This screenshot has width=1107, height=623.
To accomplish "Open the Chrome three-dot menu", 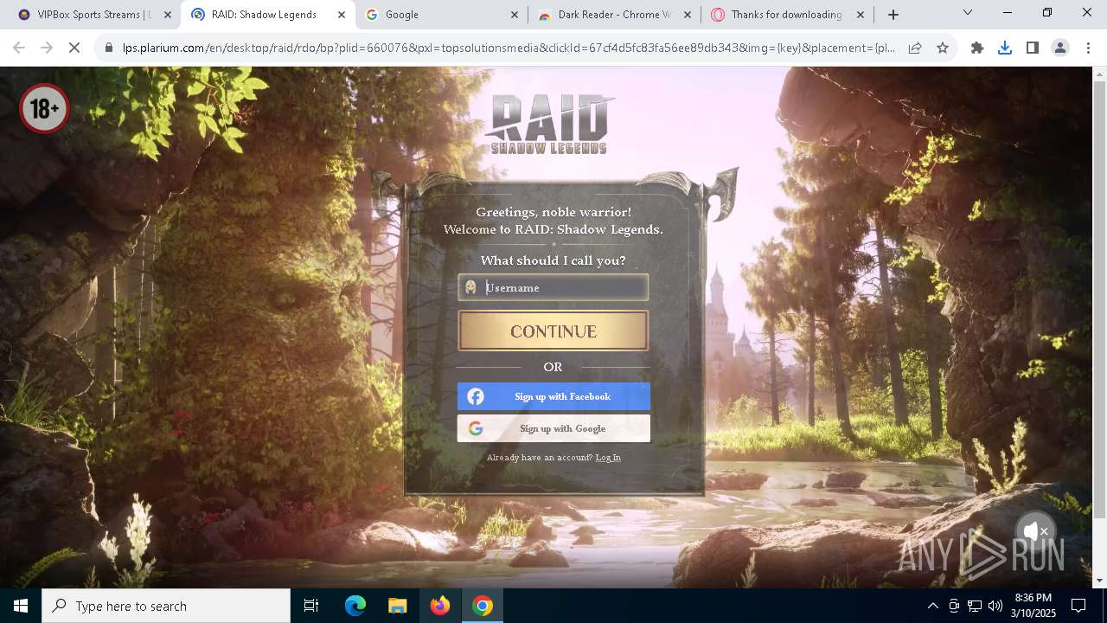I will 1087,48.
